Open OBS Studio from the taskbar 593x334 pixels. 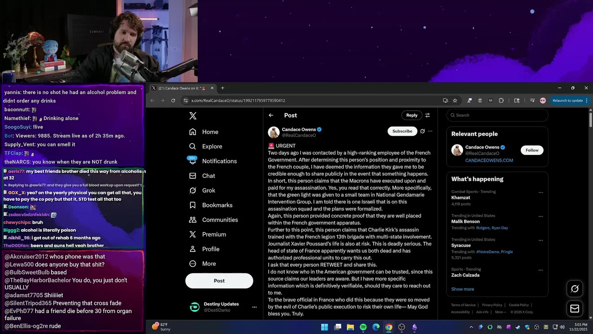point(402,327)
